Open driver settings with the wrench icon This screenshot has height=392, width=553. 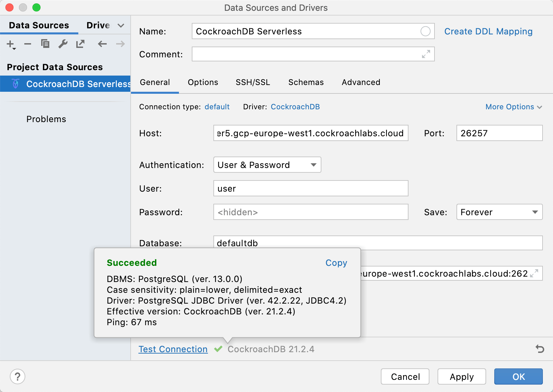(63, 44)
